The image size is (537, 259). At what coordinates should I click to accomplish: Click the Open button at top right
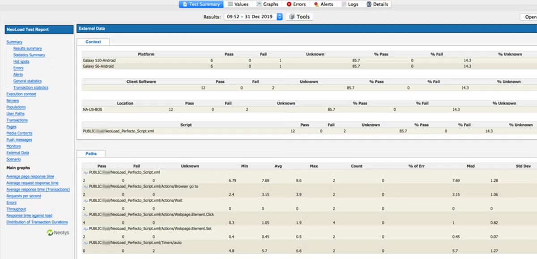(529, 17)
